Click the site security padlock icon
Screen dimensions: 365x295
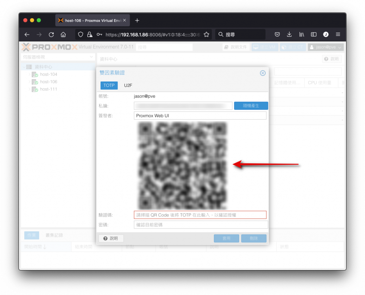pos(89,35)
